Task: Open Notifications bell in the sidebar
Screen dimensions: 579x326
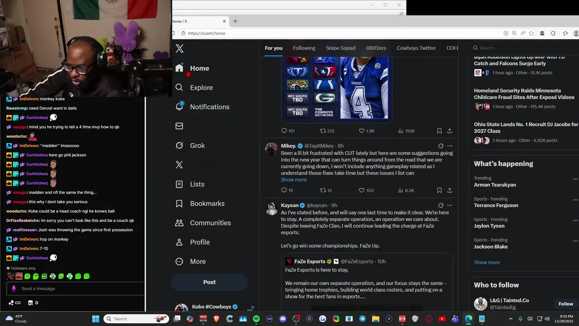Action: pyautogui.click(x=179, y=107)
